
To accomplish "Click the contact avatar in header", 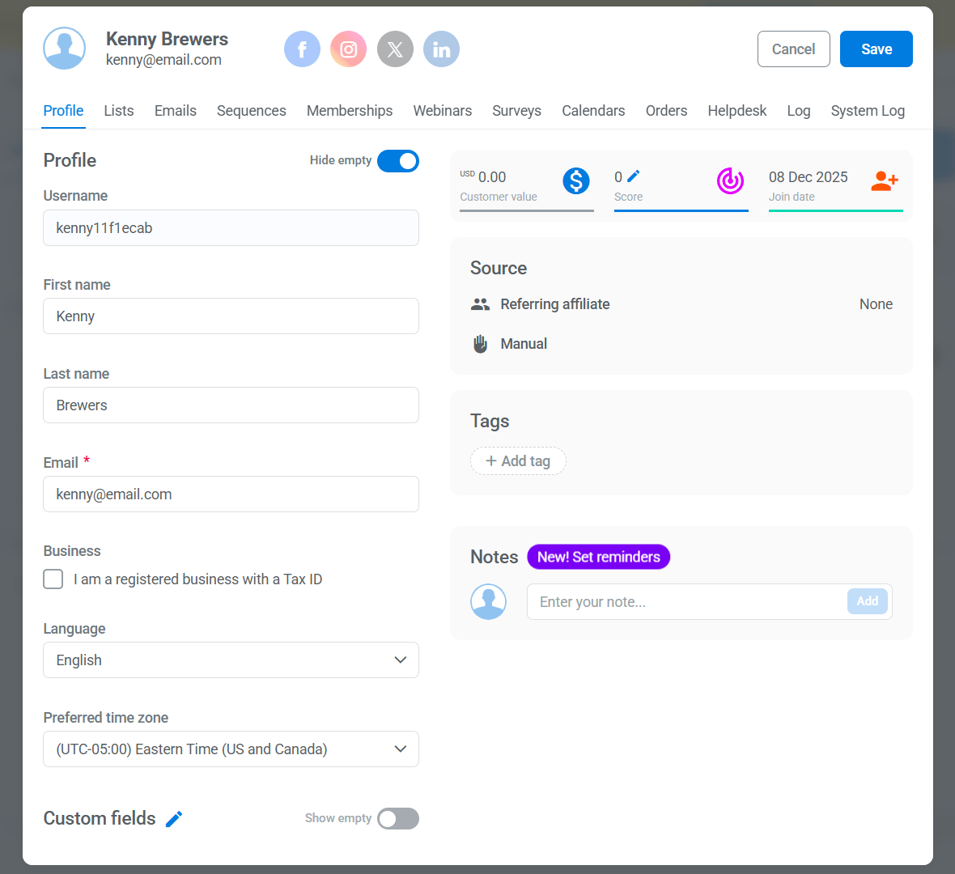I will coord(65,49).
